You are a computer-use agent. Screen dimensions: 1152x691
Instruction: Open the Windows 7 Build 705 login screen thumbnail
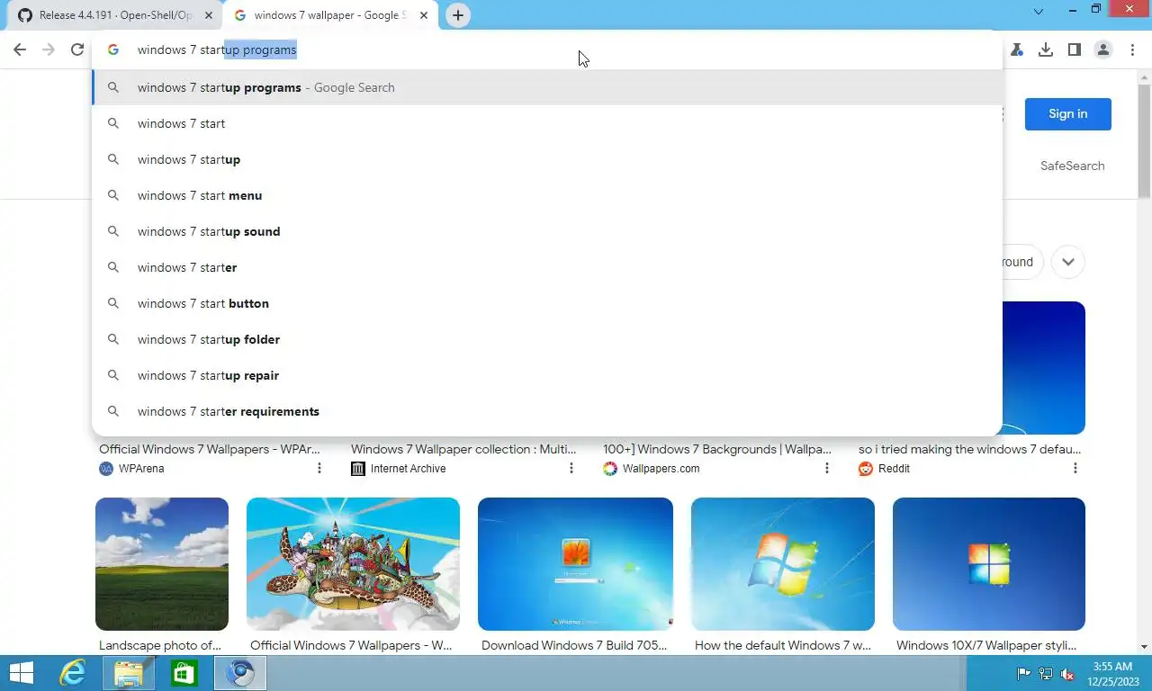[575, 564]
